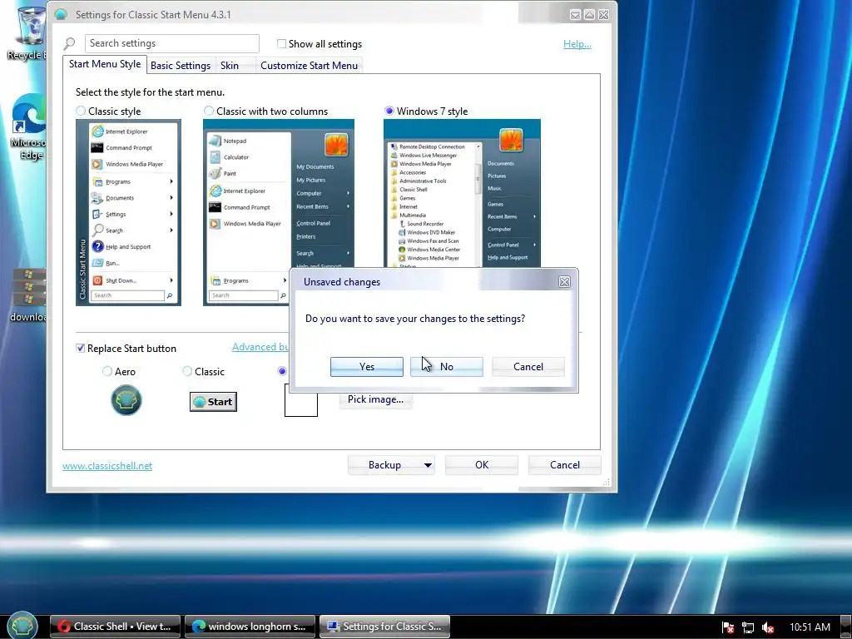Click Cancel in the settings window
This screenshot has height=639, width=852.
(565, 465)
